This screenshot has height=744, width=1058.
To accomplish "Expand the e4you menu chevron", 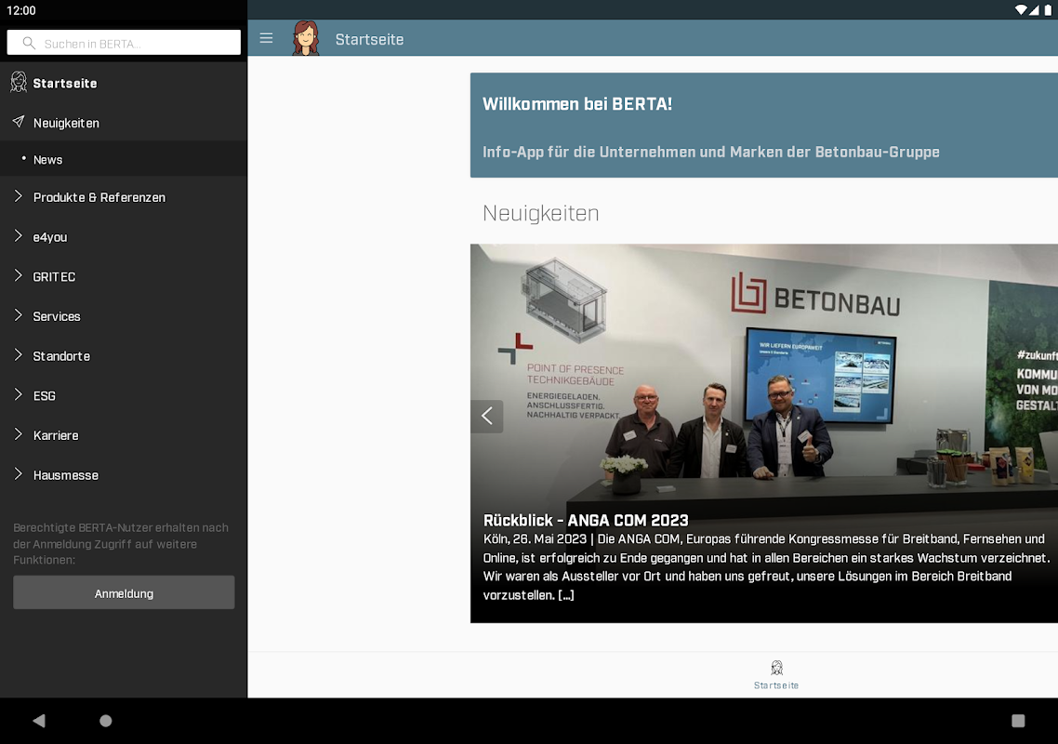I will pos(19,235).
